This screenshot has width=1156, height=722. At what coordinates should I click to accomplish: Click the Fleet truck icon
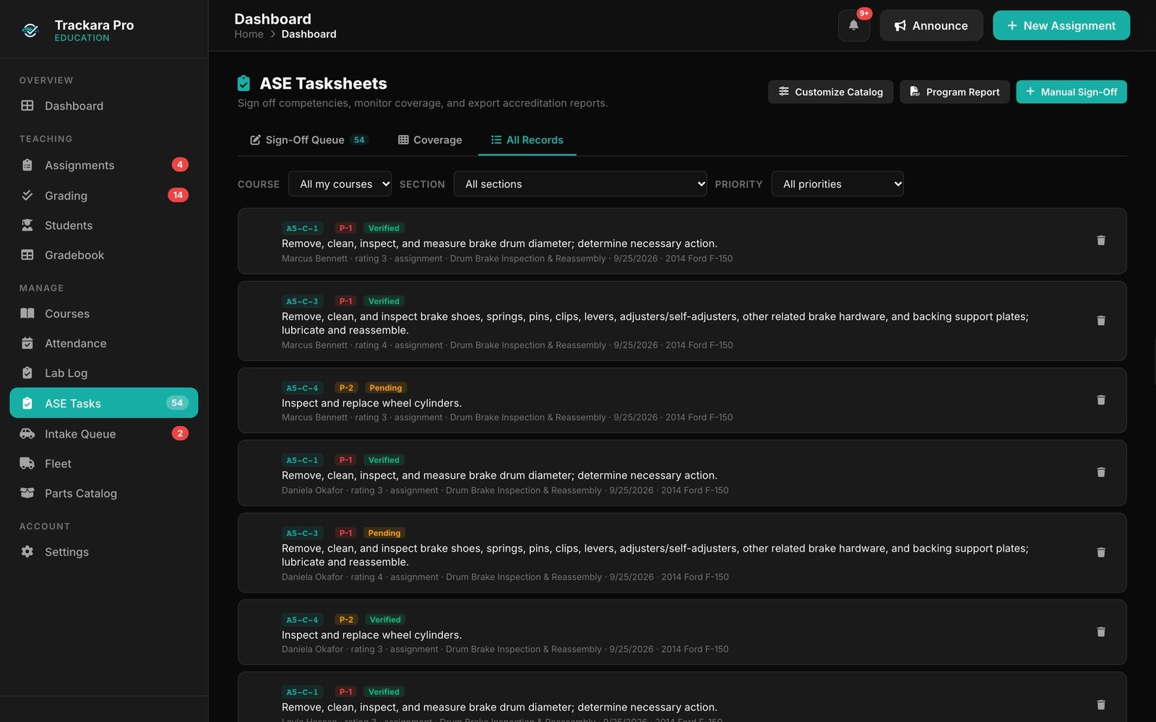tap(27, 464)
